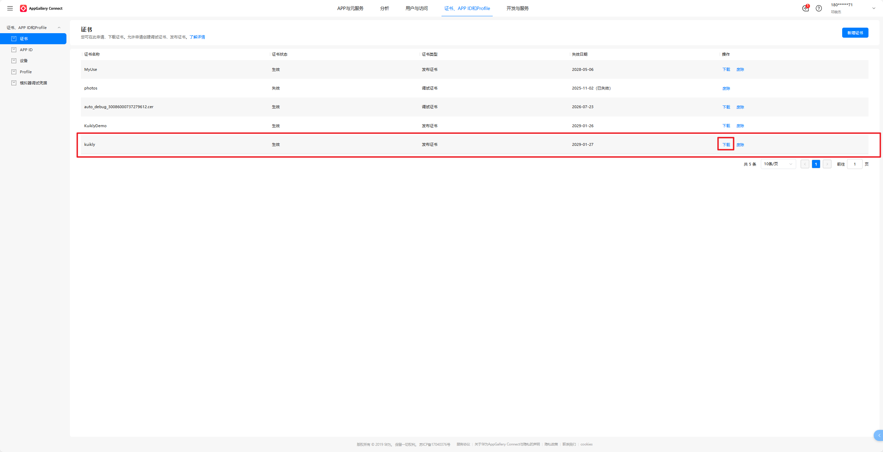Collapse the 证书、APP ID和Profile sidebar section

(59, 28)
